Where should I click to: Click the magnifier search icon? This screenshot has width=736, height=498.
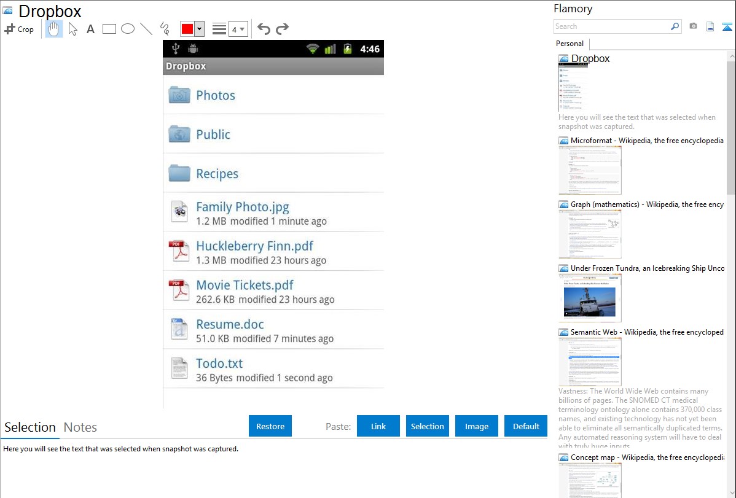pyautogui.click(x=675, y=26)
